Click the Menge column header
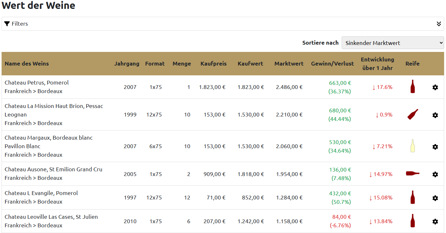This screenshot has width=446, height=233. [x=182, y=64]
